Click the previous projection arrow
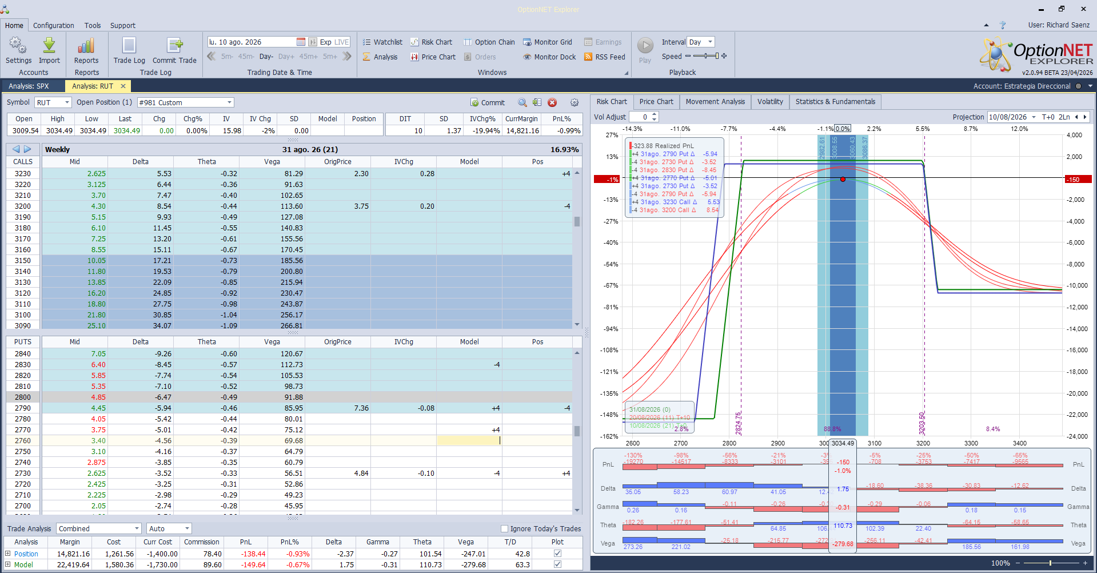1097x573 pixels. [1076, 117]
